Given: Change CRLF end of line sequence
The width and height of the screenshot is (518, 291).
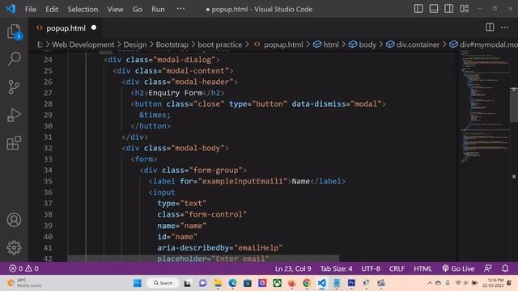Looking at the screenshot, I should [x=397, y=268].
